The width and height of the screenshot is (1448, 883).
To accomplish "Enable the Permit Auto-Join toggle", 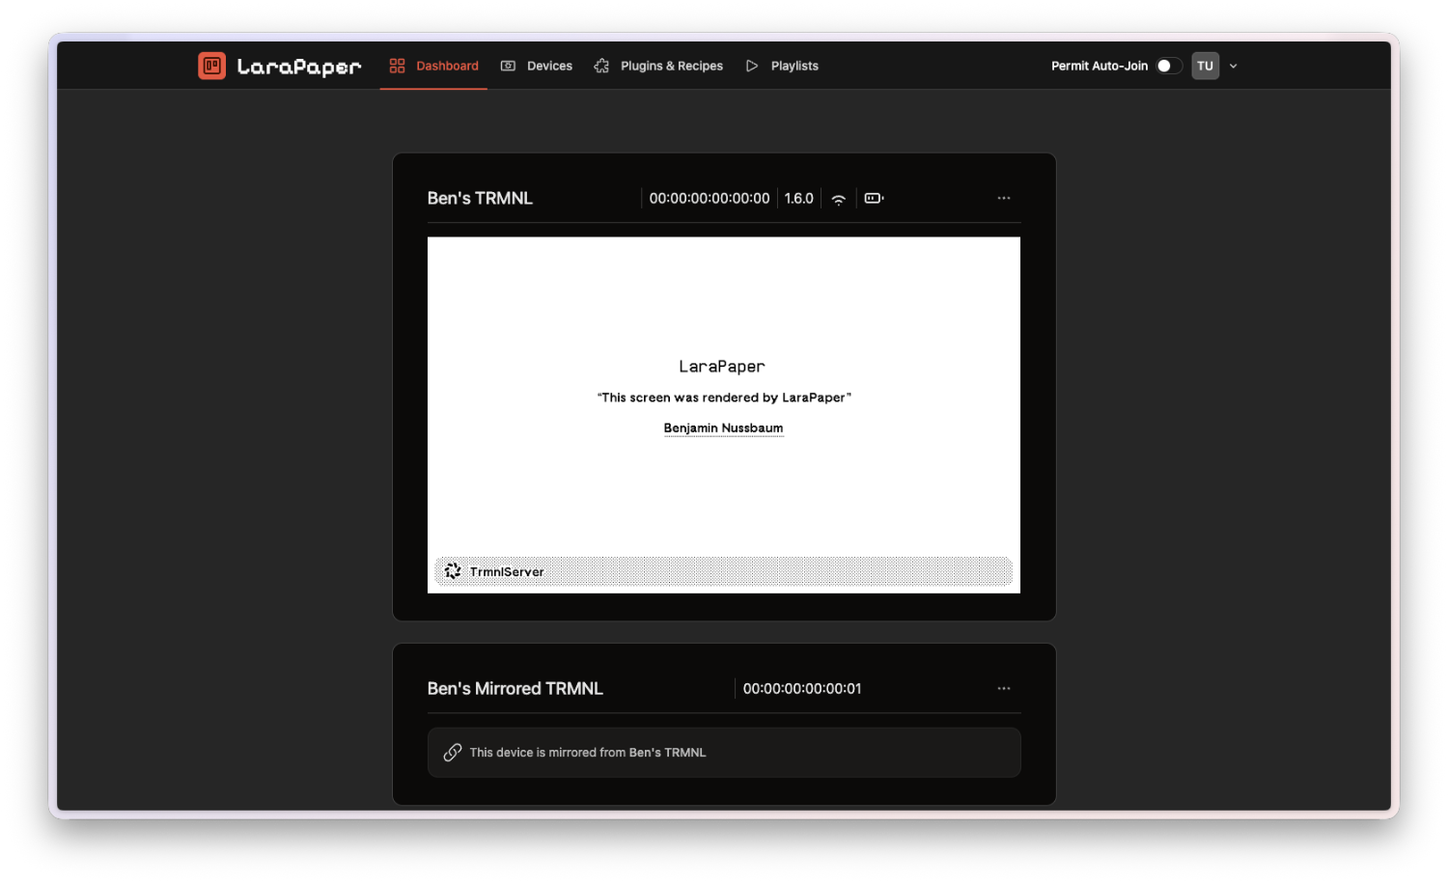I will click(1168, 65).
